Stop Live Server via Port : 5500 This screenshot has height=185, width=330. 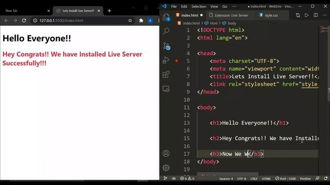(x=286, y=179)
